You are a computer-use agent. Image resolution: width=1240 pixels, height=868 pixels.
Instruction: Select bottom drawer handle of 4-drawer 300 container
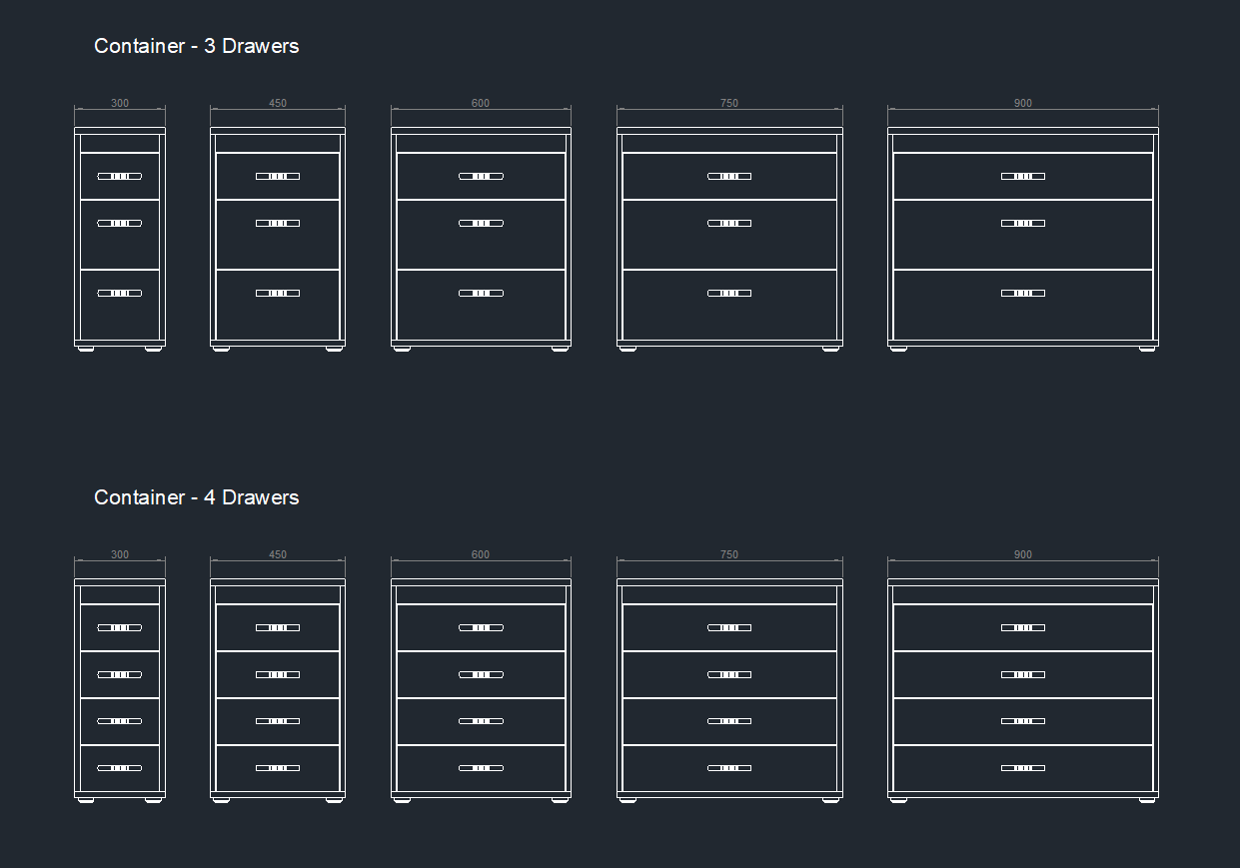[x=120, y=768]
